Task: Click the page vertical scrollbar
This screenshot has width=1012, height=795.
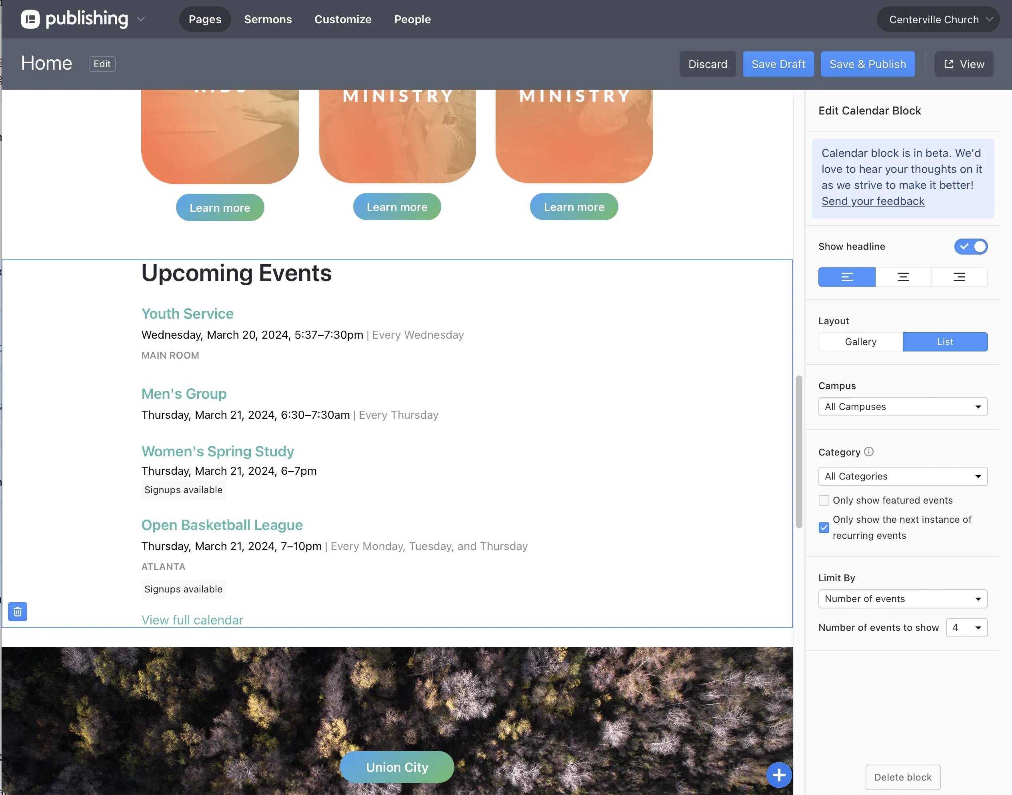Action: (x=798, y=452)
